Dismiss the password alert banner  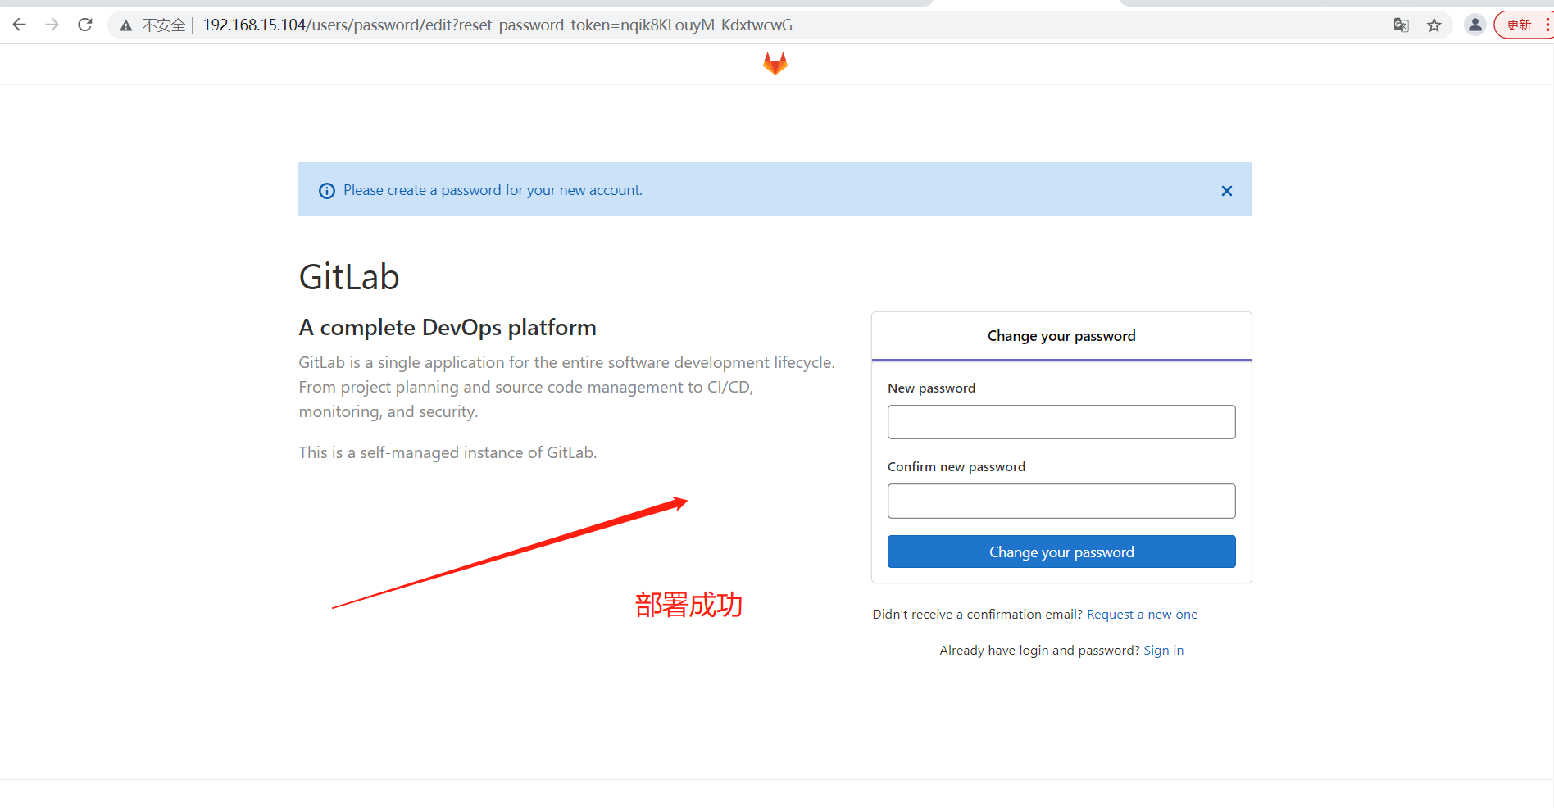pos(1227,191)
